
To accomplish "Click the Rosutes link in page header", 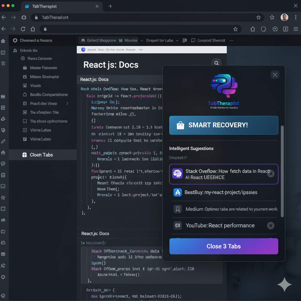I will point(131,50).
